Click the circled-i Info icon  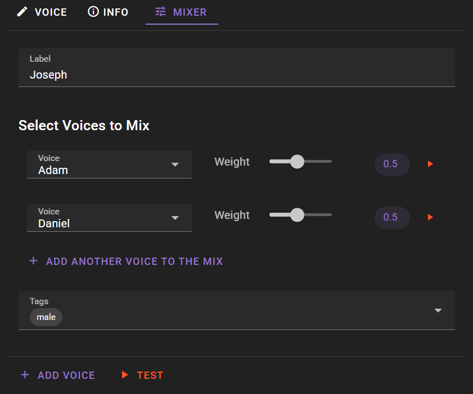93,12
